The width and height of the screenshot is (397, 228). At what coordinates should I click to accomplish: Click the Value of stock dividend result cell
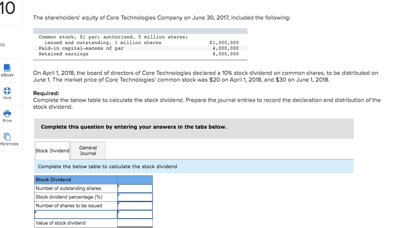pyautogui.click(x=135, y=223)
